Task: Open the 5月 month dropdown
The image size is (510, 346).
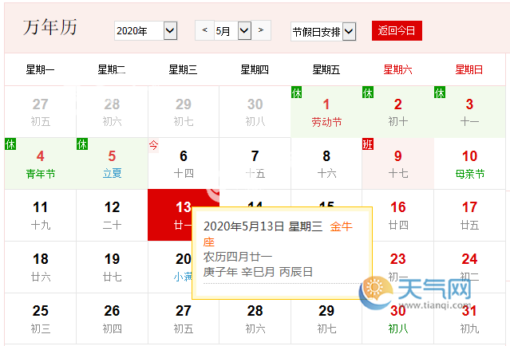Action: (232, 31)
